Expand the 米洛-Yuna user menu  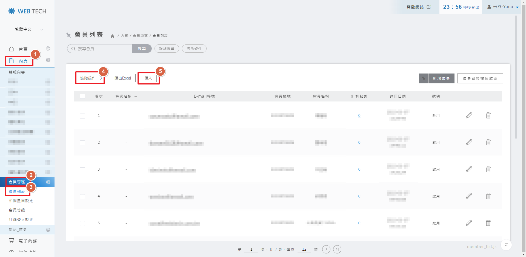tap(503, 7)
